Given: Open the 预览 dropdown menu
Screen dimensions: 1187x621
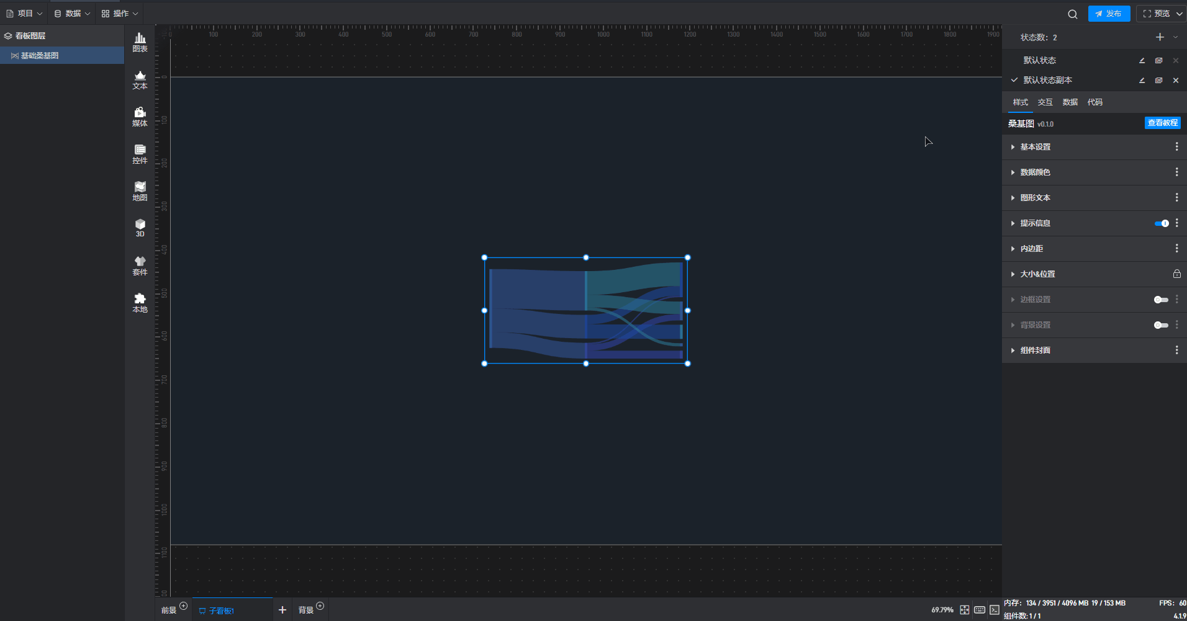Looking at the screenshot, I should pyautogui.click(x=1178, y=14).
